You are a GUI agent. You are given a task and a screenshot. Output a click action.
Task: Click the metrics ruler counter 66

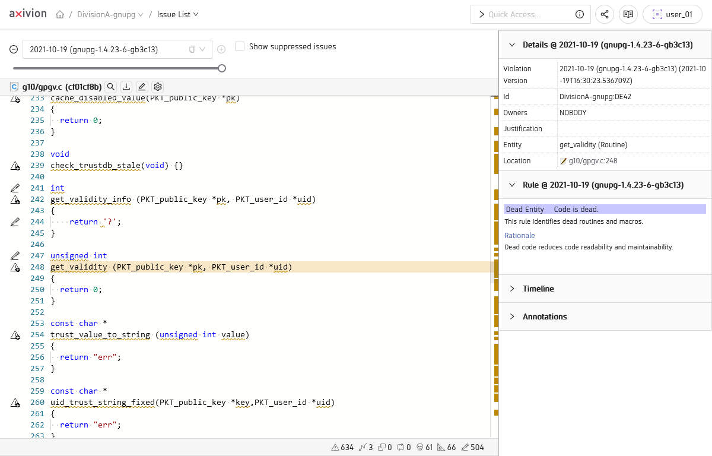tap(447, 447)
